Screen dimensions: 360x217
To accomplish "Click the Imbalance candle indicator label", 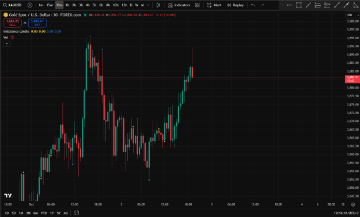I will [16, 32].
